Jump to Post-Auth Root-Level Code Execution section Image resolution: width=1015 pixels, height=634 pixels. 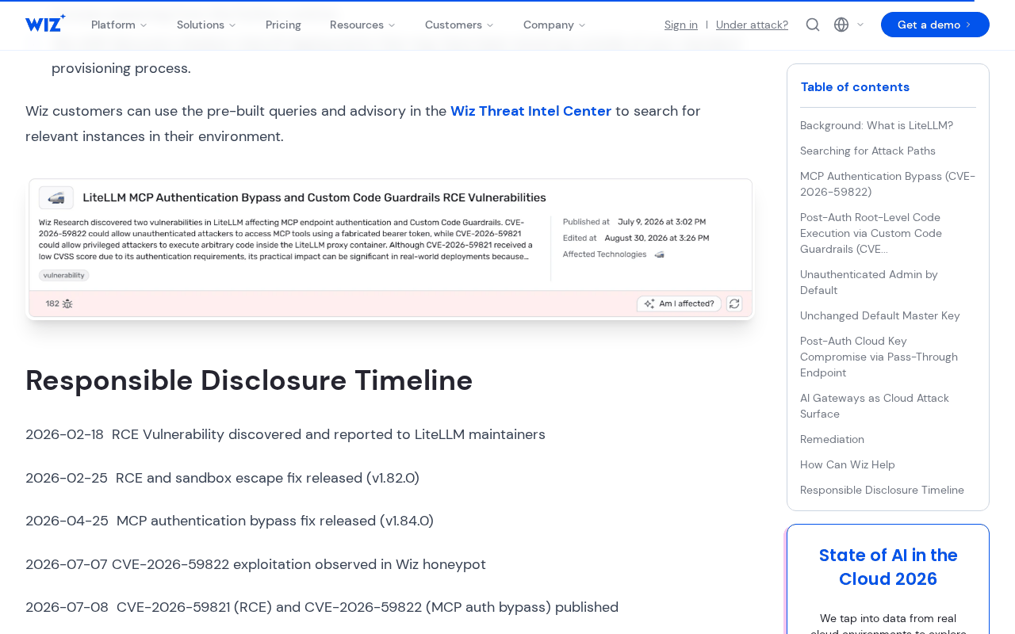tap(871, 233)
